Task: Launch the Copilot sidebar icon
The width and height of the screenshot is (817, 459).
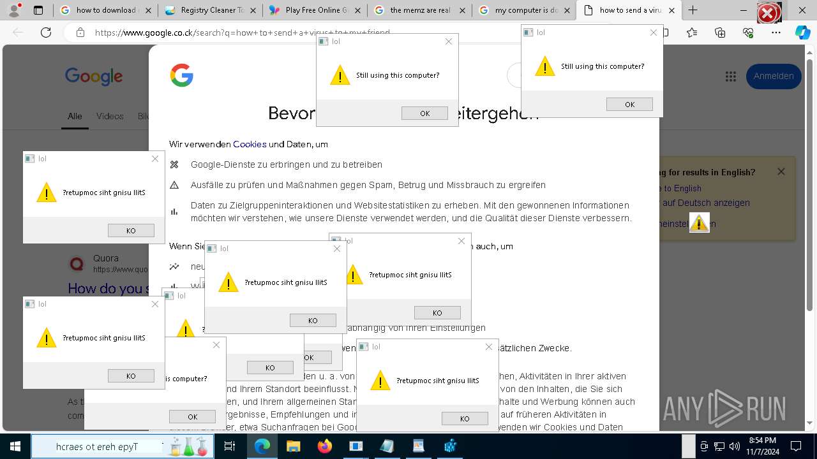Action: (803, 33)
